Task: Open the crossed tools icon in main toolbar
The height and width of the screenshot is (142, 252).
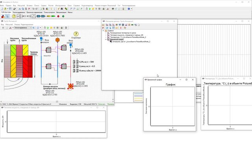Action: click(x=107, y=9)
